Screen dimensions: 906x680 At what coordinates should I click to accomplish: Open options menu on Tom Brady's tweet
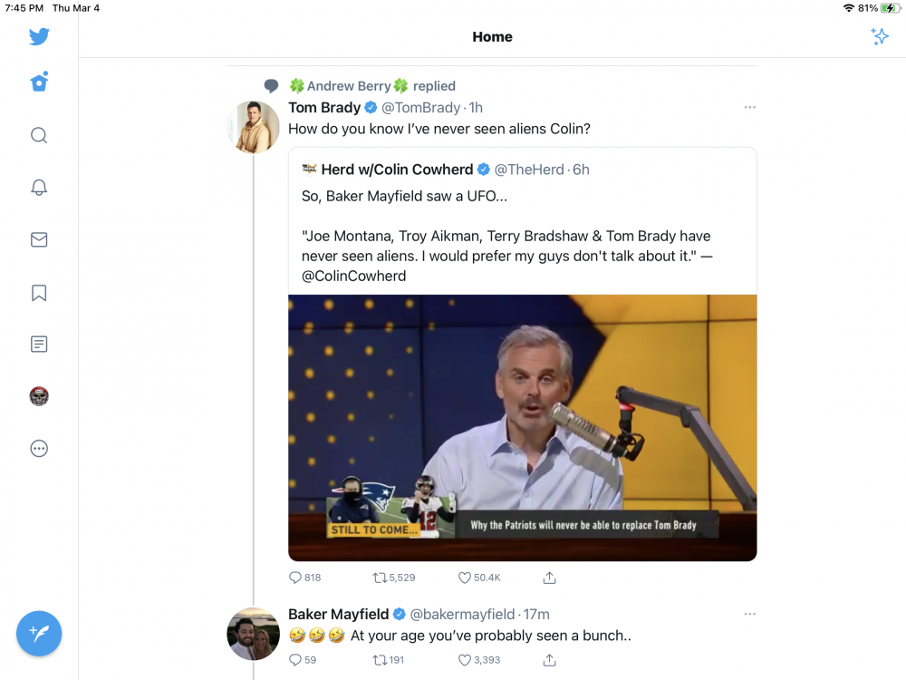tap(749, 108)
